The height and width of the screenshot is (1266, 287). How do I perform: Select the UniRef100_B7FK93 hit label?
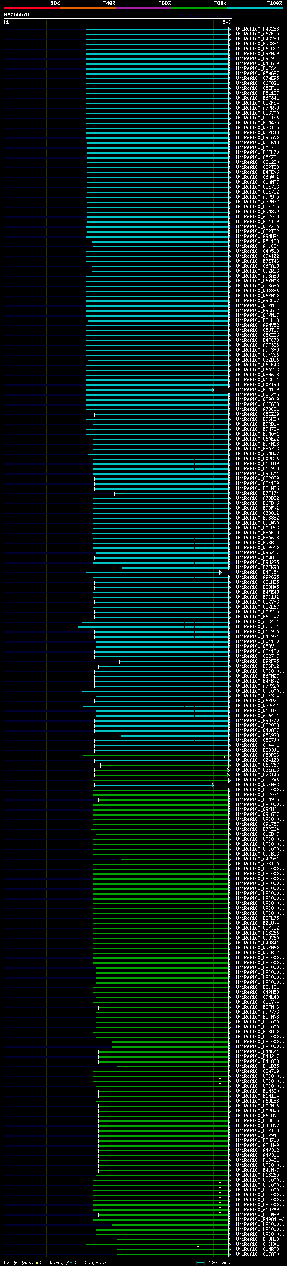point(257,567)
